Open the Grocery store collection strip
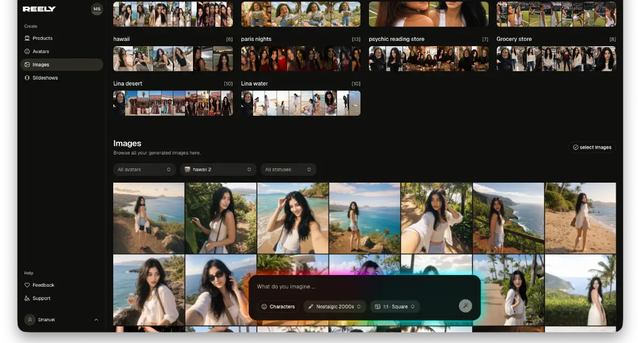Image resolution: width=638 pixels, height=343 pixels. pyautogui.click(x=556, y=58)
